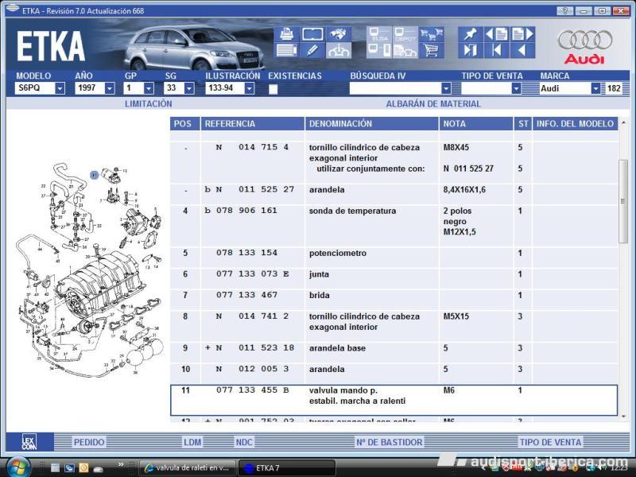
Task: Switch to the Internet Explorer taskbar window
Action: coord(188,467)
